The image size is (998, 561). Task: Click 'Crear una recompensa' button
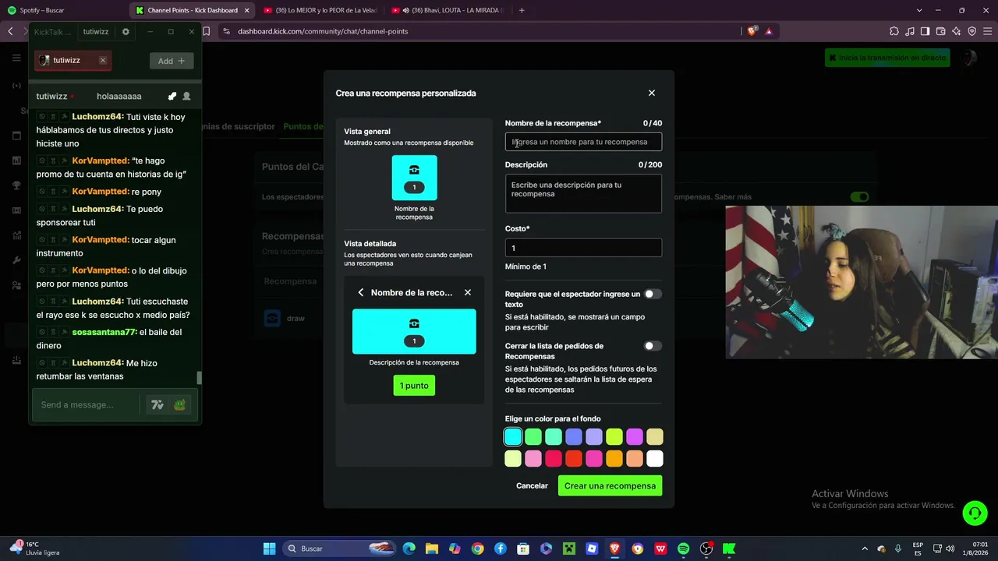pos(610,485)
